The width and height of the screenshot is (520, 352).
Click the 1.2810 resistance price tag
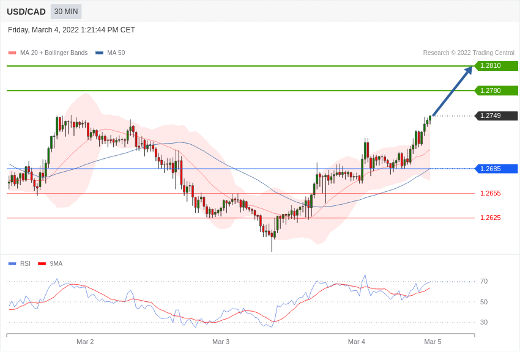(496, 65)
